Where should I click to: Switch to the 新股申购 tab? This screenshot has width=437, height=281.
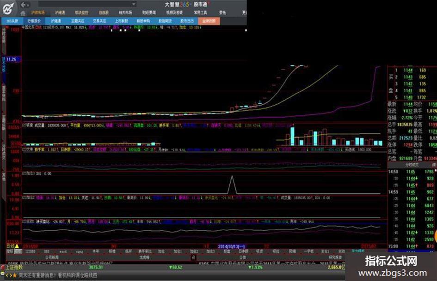(x=143, y=21)
